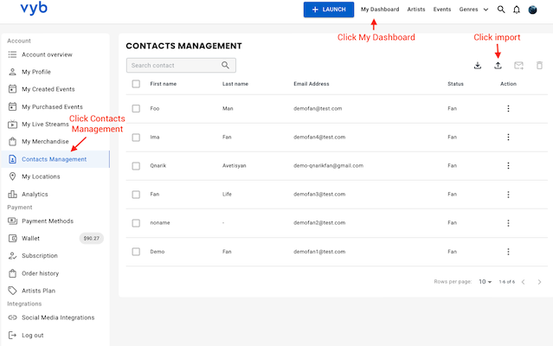Viewport: 553px width, 346px height.
Task: Click last name Avetisyan cell
Action: 235,165
